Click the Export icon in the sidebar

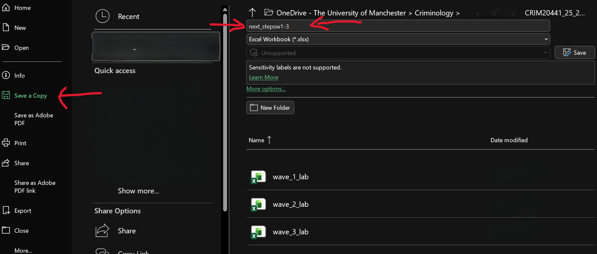click(6, 210)
